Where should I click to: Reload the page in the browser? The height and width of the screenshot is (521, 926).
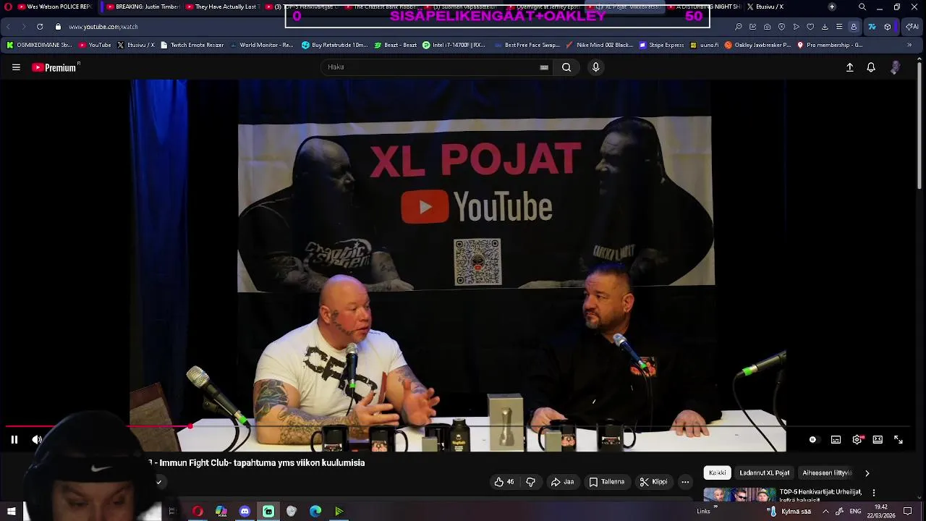click(39, 27)
